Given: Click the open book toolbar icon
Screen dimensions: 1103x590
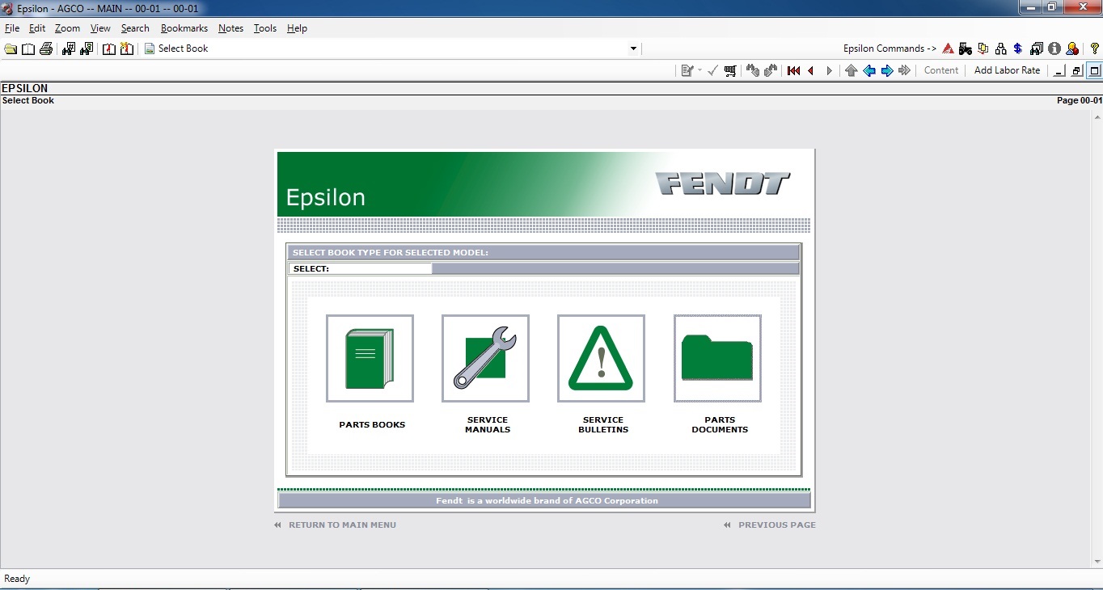Looking at the screenshot, I should pyautogui.click(x=28, y=48).
